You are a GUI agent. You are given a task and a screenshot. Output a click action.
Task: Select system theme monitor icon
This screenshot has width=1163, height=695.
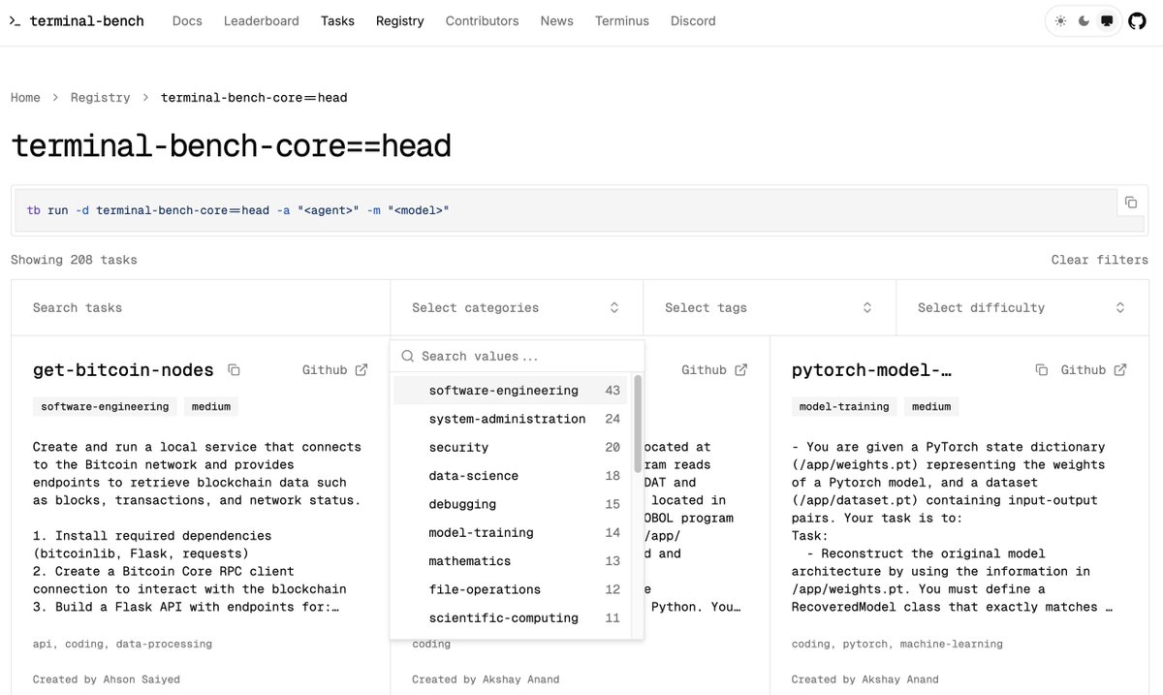[x=1107, y=21]
